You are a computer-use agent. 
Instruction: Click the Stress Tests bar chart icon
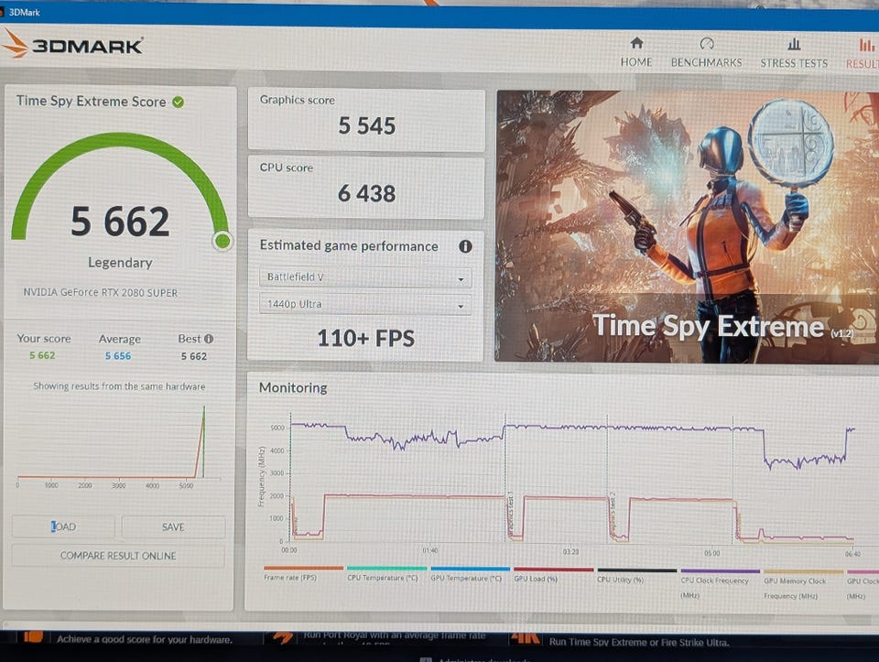pos(794,44)
